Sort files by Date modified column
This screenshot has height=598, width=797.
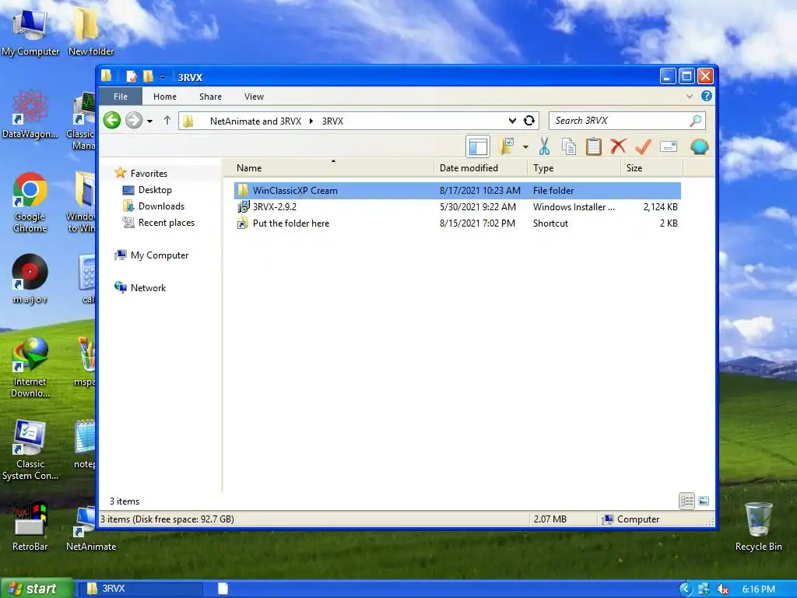[x=480, y=168]
